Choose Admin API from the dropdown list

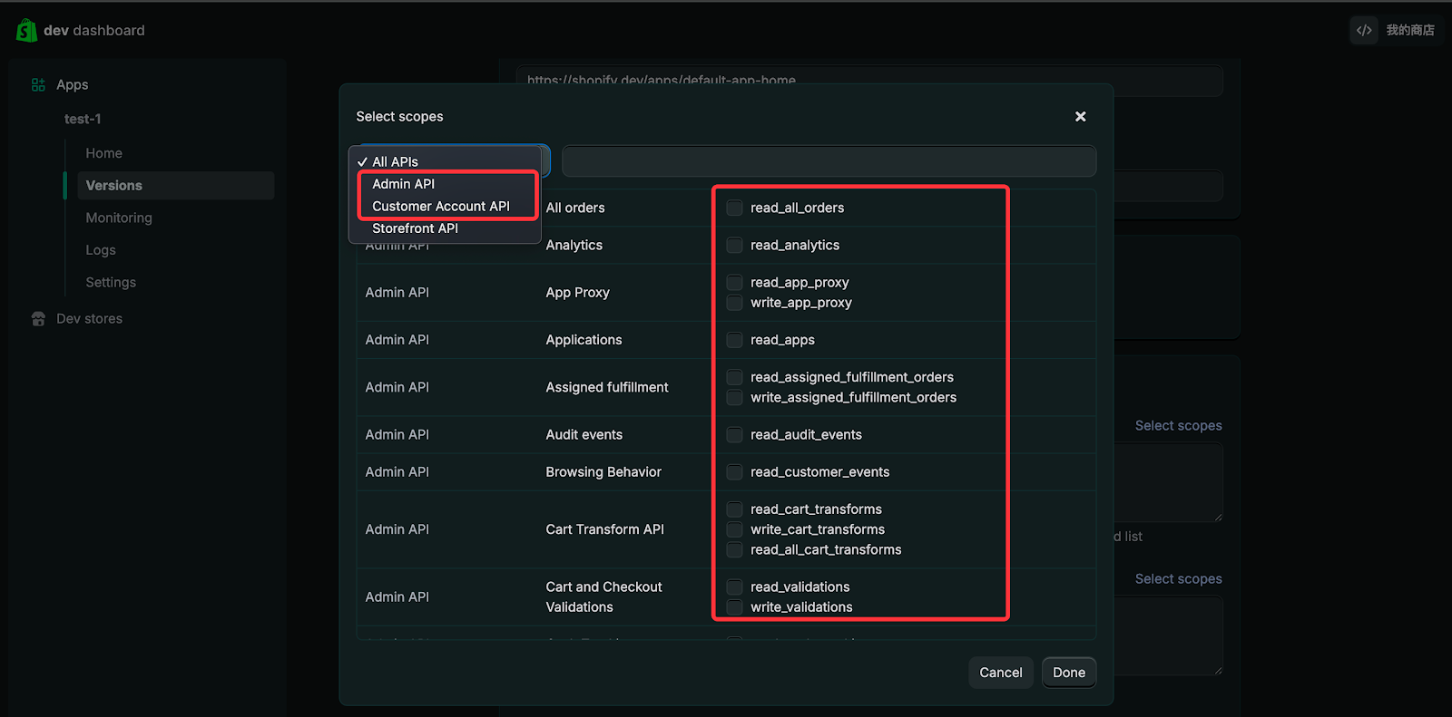(x=404, y=184)
